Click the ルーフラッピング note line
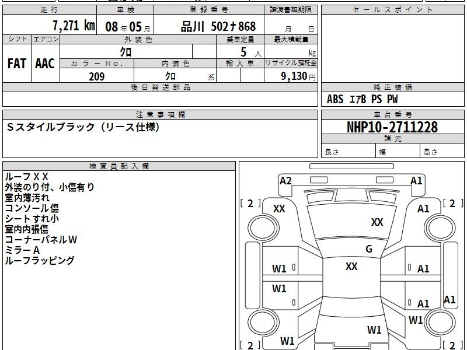 pyautogui.click(x=39, y=260)
